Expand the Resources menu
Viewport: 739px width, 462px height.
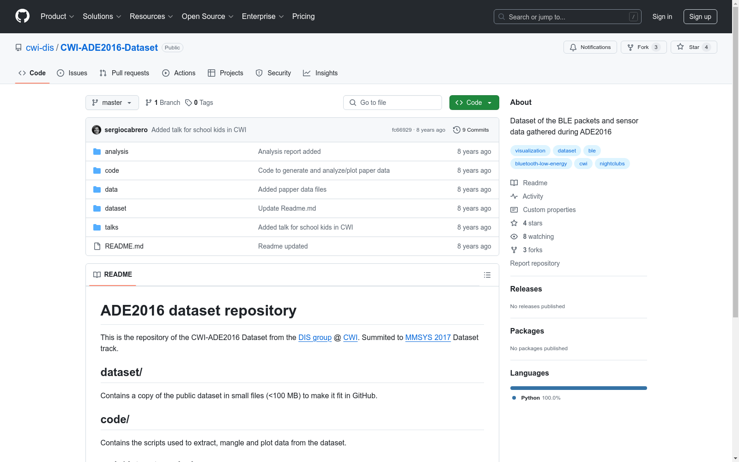pyautogui.click(x=151, y=16)
